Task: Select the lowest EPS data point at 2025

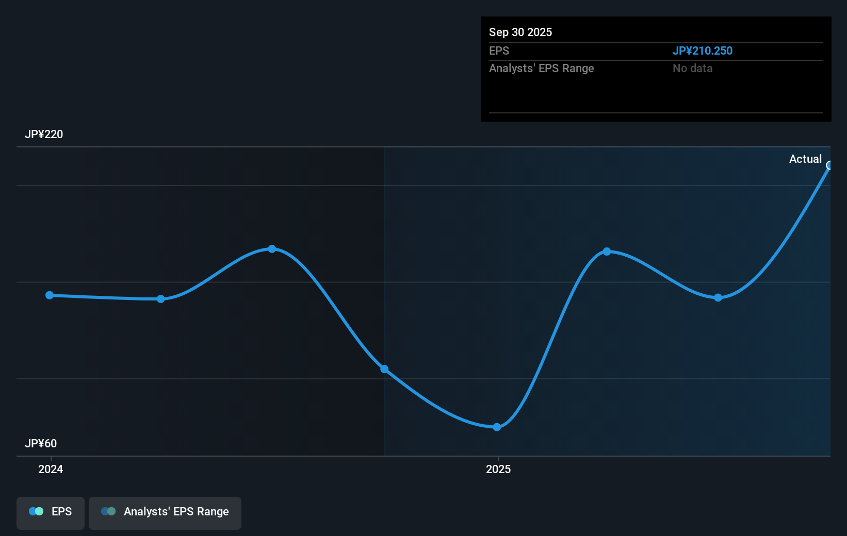Action: pos(497,427)
